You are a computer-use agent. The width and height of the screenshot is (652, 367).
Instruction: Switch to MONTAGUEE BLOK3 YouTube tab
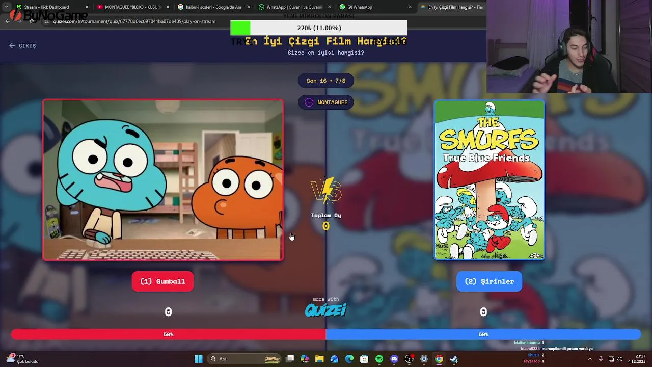coord(133,7)
